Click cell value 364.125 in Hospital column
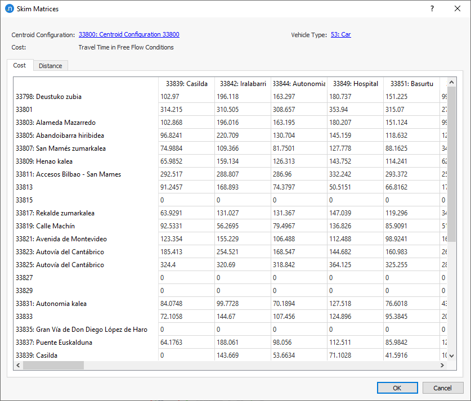Screen dimensions: 471x401 tap(341, 265)
